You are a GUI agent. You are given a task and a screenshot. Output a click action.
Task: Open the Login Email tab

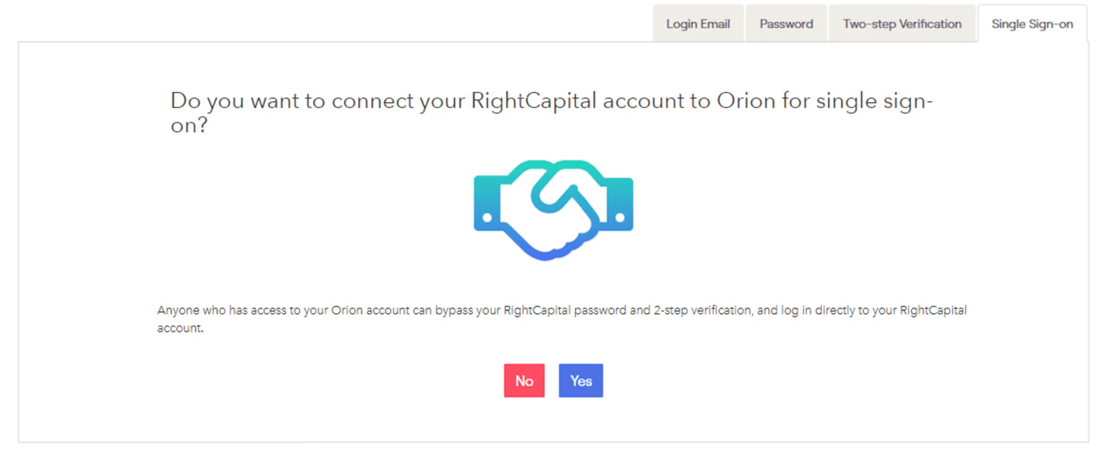pos(698,24)
